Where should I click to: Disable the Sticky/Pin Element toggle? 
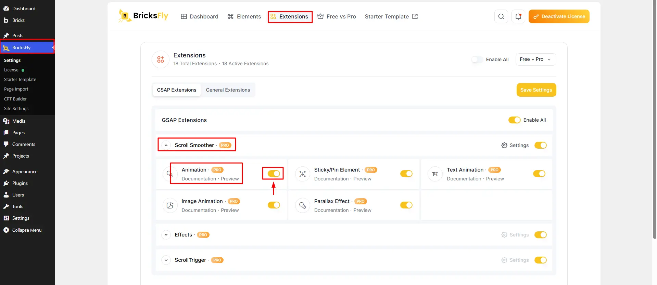point(406,174)
